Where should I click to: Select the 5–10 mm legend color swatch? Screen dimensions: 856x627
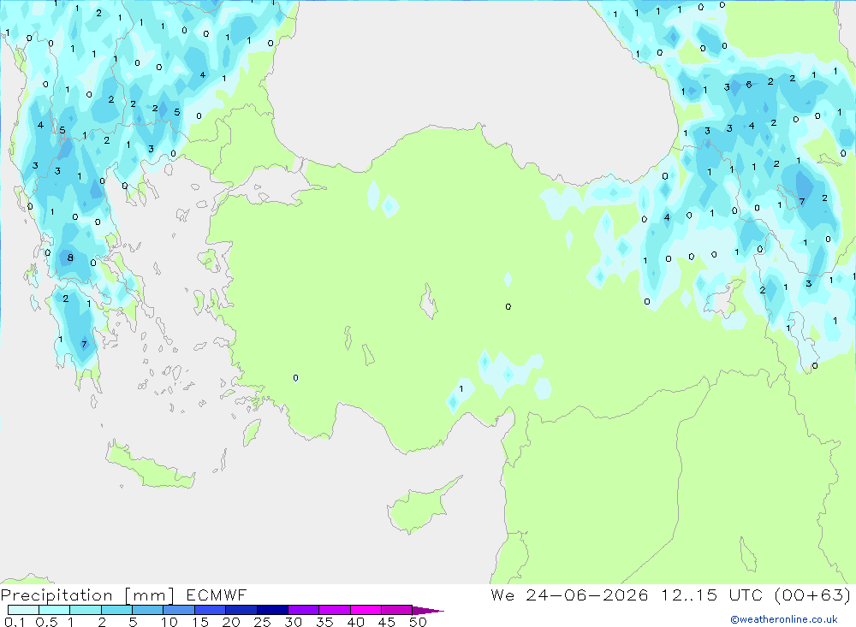[x=147, y=610]
